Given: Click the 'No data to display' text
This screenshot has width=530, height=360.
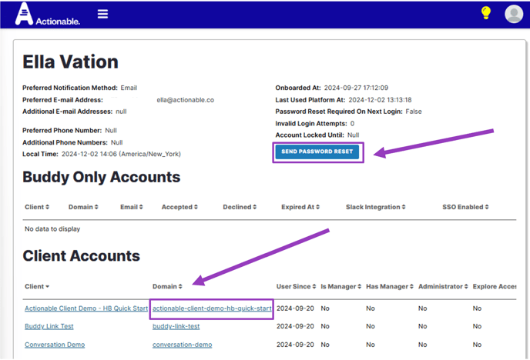Looking at the screenshot, I should (x=52, y=228).
